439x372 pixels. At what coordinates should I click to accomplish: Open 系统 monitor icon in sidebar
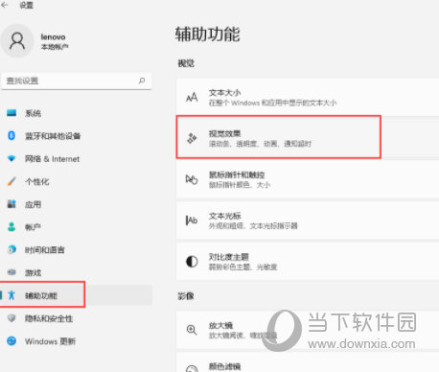pyautogui.click(x=12, y=113)
